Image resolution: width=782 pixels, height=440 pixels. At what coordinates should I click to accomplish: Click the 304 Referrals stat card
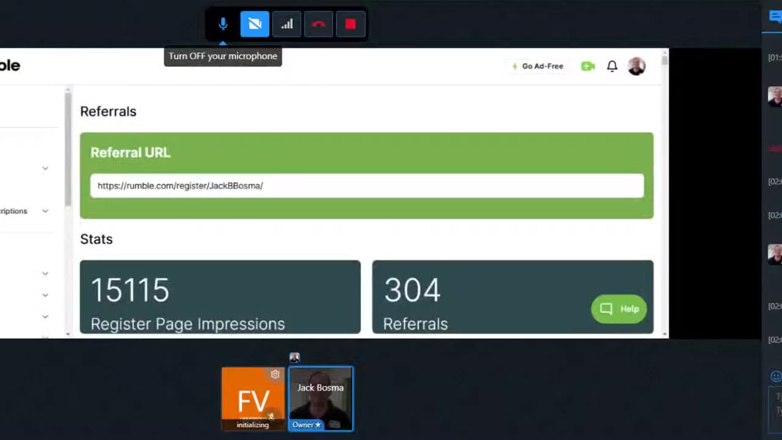[513, 297]
